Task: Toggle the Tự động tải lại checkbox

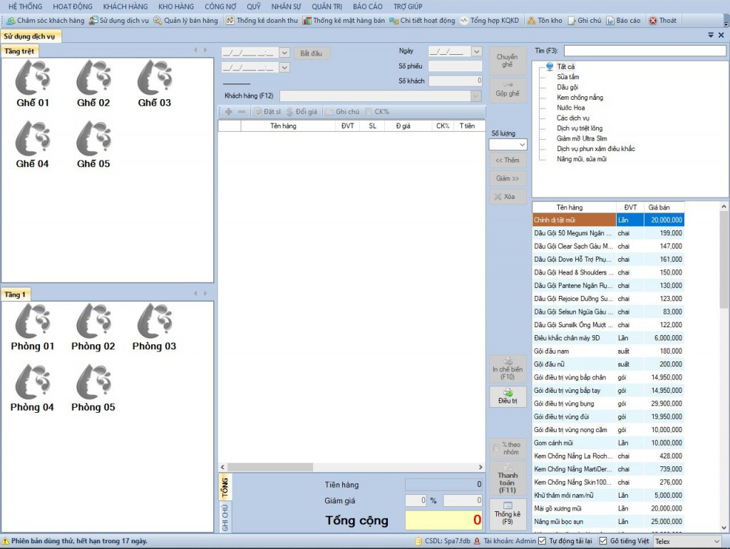Action: click(x=542, y=541)
